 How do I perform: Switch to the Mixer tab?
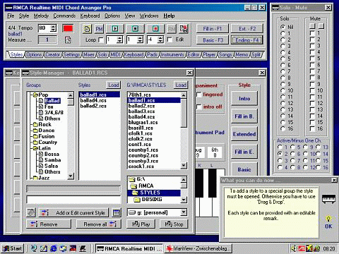(89, 54)
